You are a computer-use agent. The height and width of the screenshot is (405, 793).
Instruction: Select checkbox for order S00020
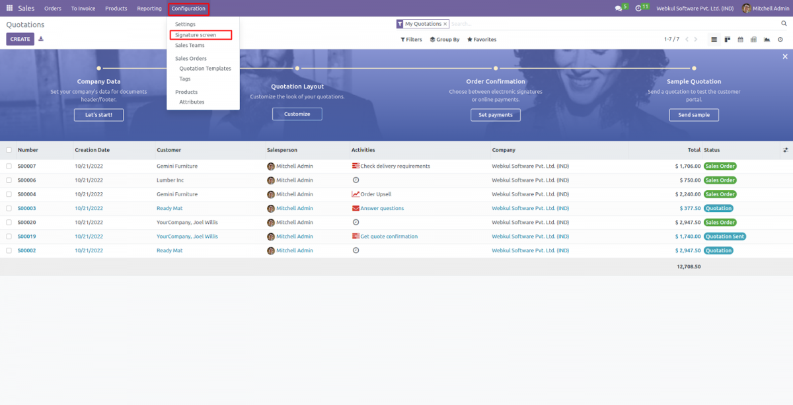pos(9,222)
